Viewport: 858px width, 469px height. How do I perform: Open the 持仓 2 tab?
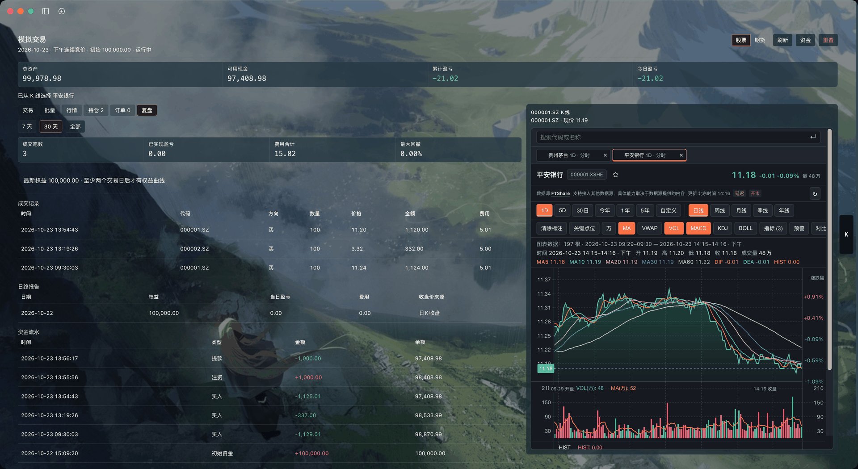[x=96, y=110]
